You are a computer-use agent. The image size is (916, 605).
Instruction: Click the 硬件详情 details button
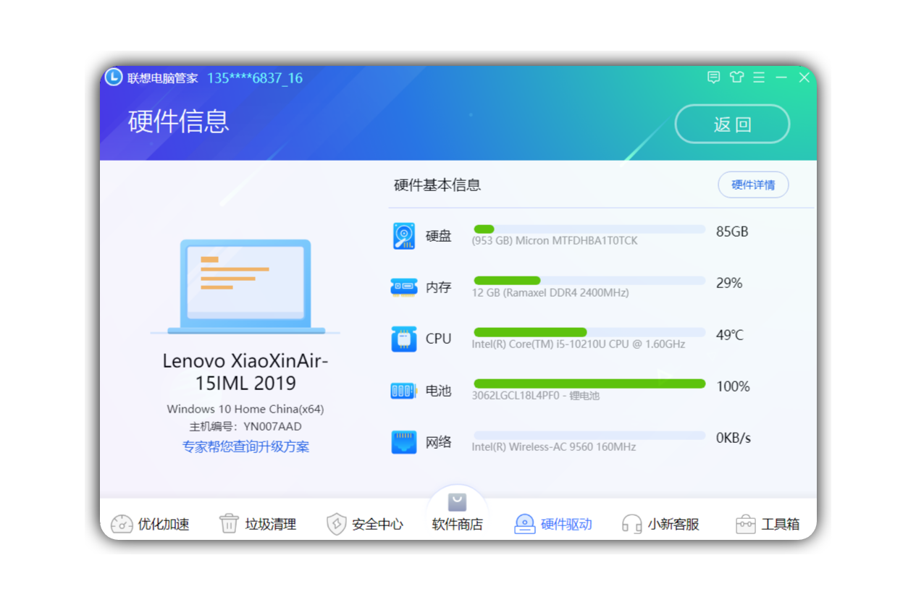[753, 185]
